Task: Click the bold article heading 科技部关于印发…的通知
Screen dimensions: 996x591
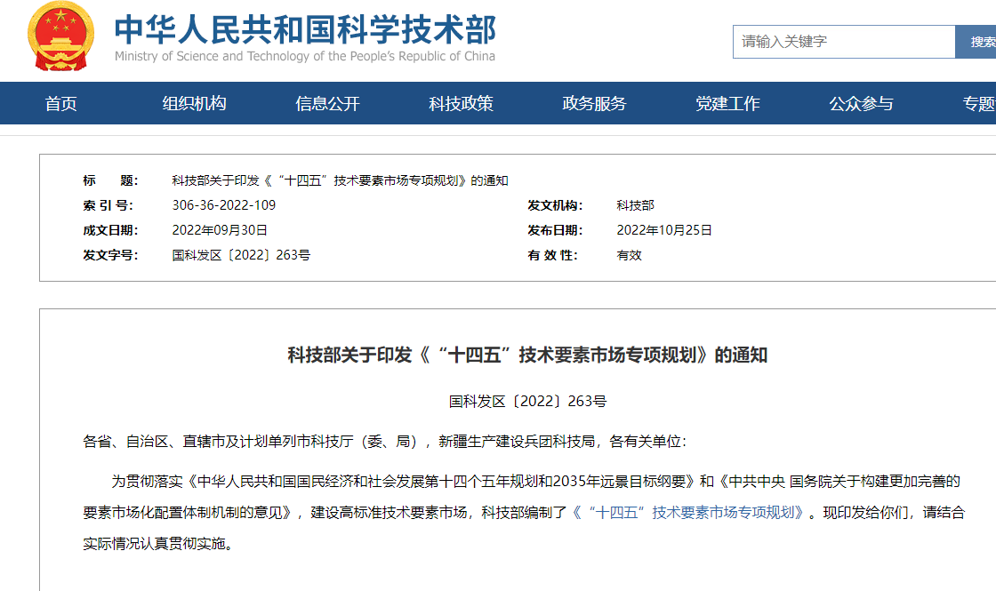Action: 526,355
